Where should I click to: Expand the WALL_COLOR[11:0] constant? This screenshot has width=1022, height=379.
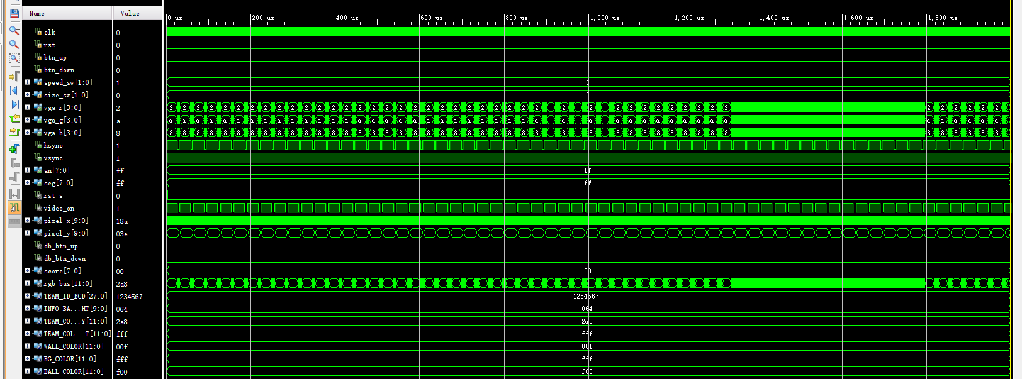point(27,346)
